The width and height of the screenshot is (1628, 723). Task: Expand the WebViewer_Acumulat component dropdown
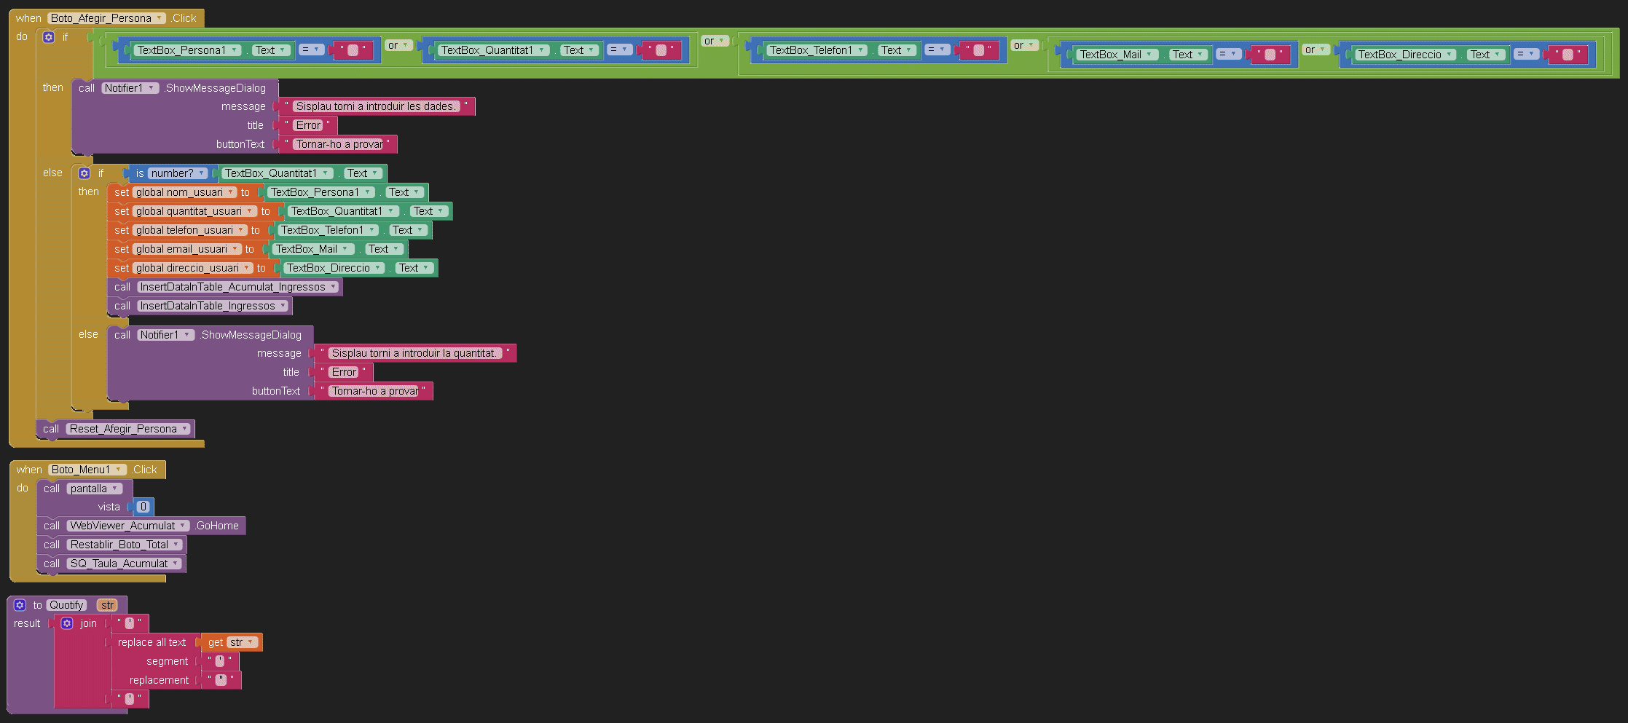tap(184, 526)
